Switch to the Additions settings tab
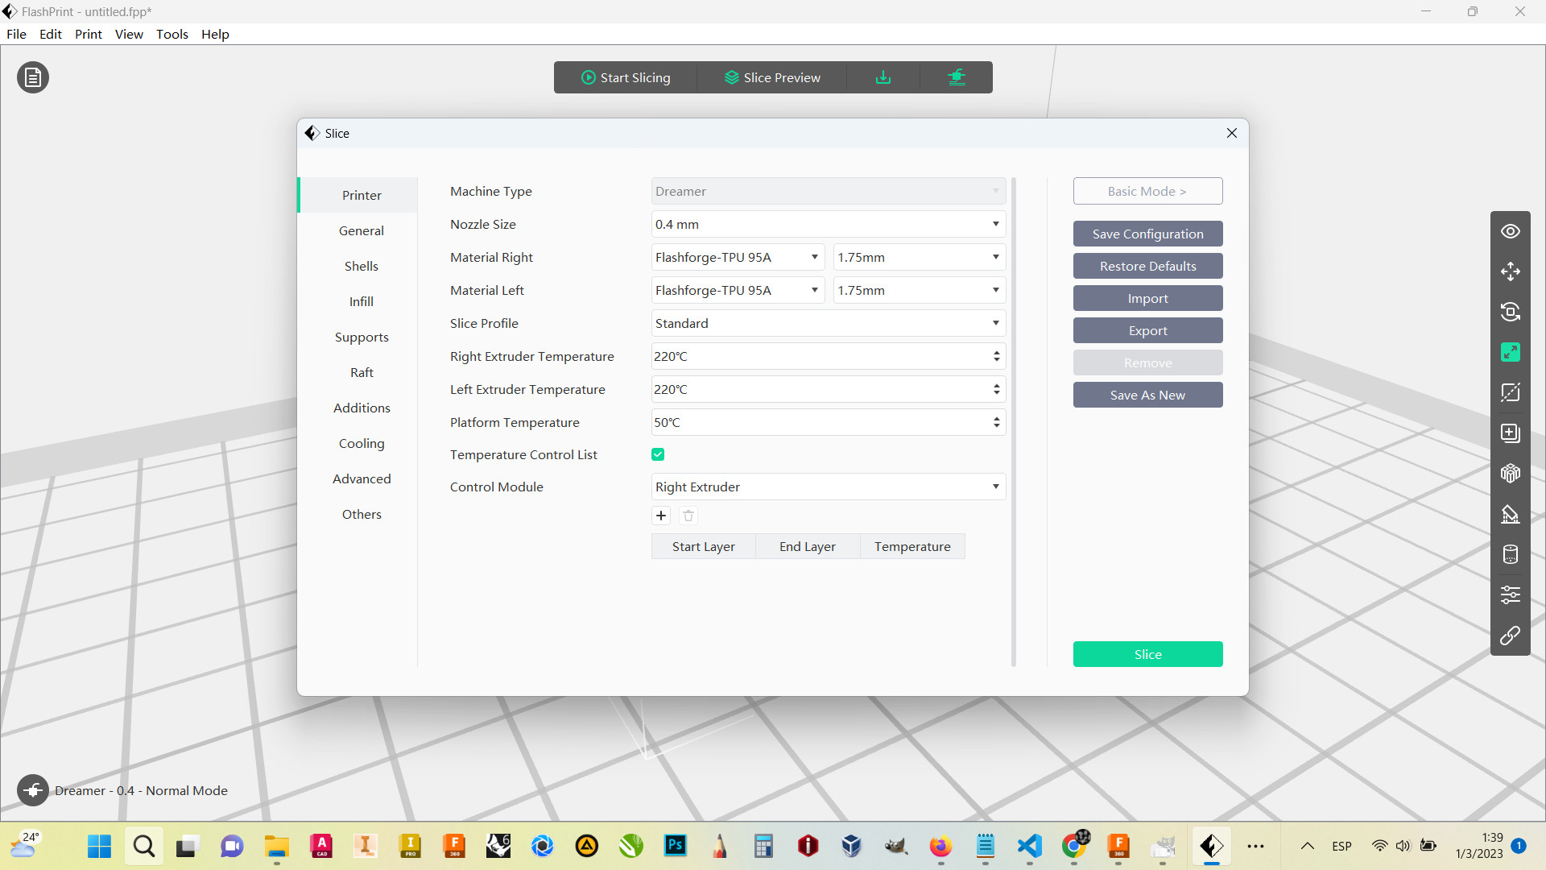Image resolution: width=1546 pixels, height=870 pixels. [362, 408]
